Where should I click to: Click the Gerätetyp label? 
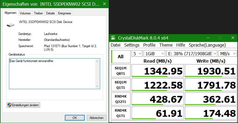click(x=25, y=34)
